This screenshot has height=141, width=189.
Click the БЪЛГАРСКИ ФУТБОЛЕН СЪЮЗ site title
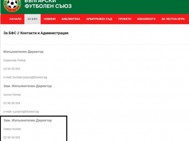pos(48,4)
